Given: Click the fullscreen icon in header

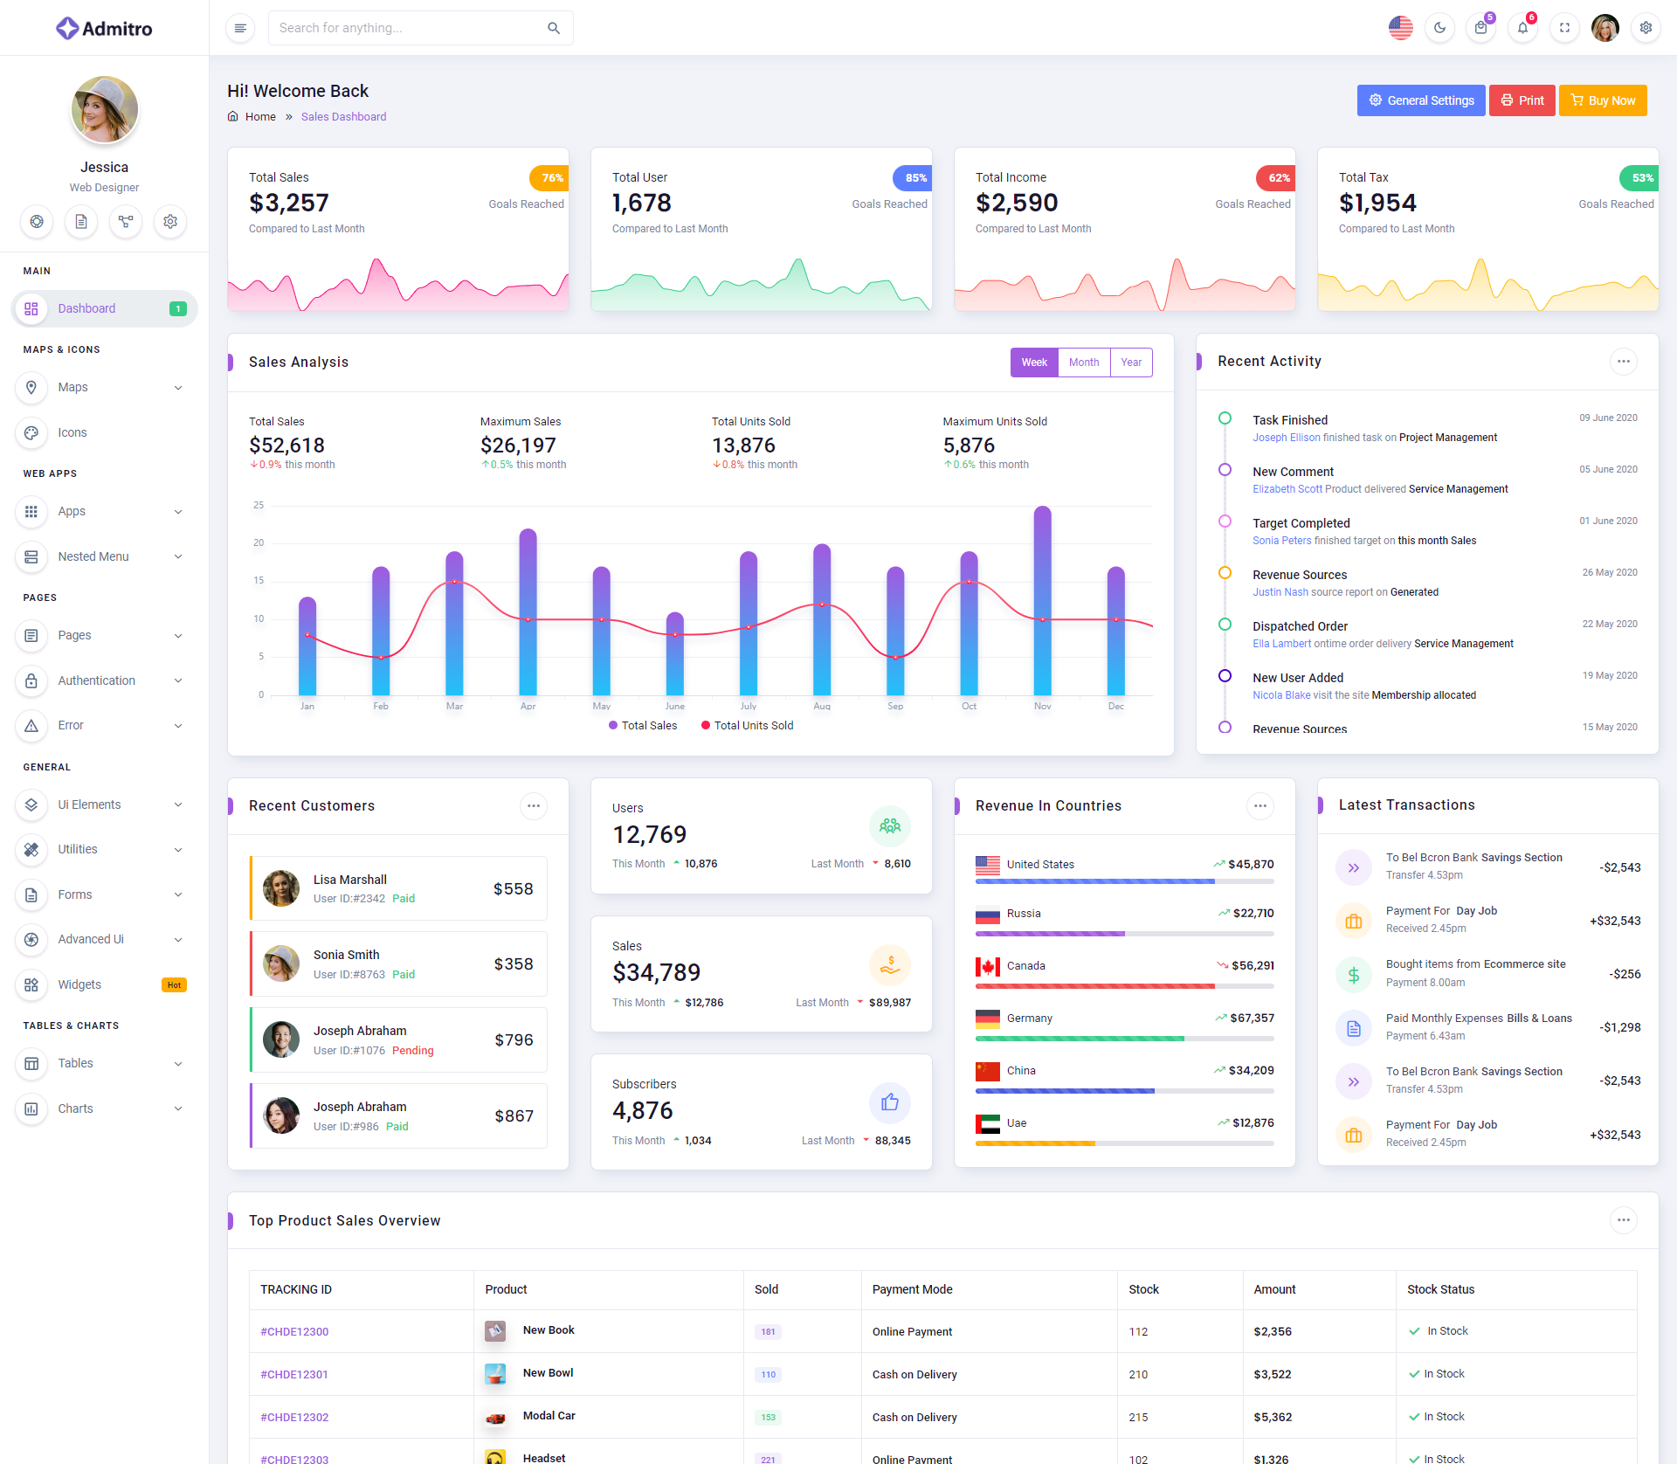Looking at the screenshot, I should 1564,28.
